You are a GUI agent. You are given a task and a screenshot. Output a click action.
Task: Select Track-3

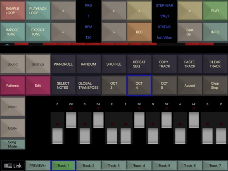pos(114,166)
